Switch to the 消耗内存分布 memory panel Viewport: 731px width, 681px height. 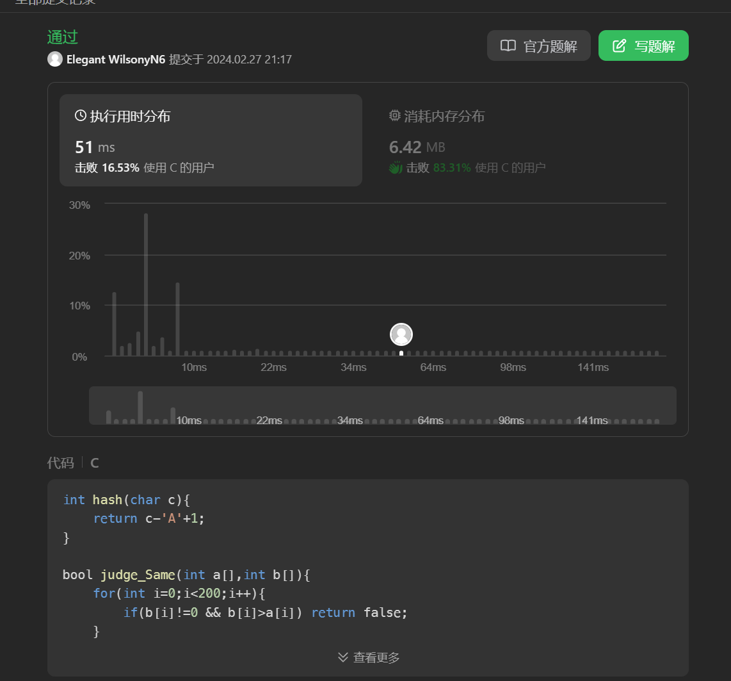click(x=525, y=140)
